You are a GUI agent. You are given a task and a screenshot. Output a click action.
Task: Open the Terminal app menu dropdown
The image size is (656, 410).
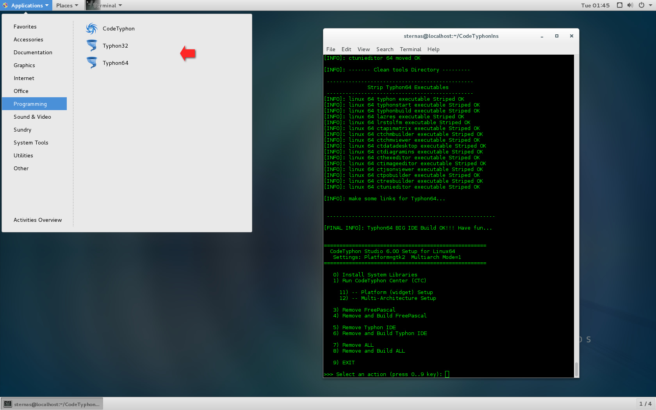(105, 5)
